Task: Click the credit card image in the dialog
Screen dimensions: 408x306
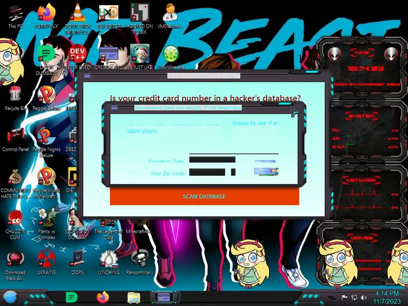Action: (x=267, y=171)
